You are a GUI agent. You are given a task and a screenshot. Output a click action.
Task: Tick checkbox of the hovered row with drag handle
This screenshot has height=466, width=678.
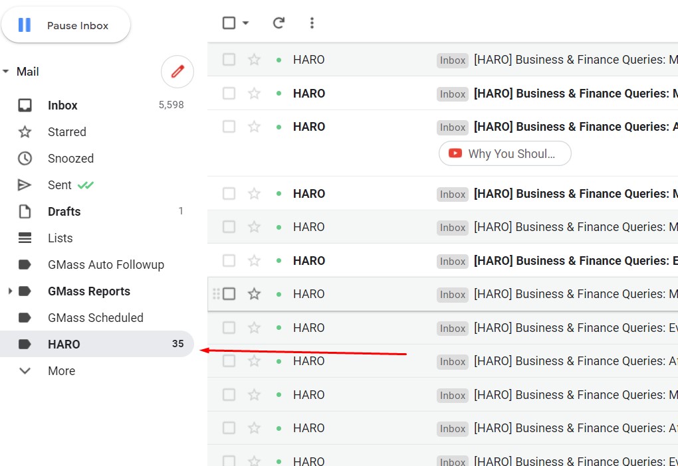coord(229,293)
